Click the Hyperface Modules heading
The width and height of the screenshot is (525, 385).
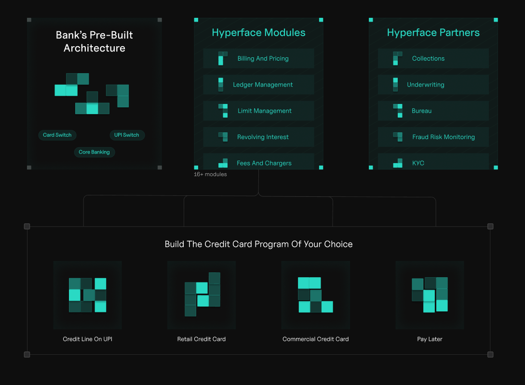pyautogui.click(x=258, y=32)
